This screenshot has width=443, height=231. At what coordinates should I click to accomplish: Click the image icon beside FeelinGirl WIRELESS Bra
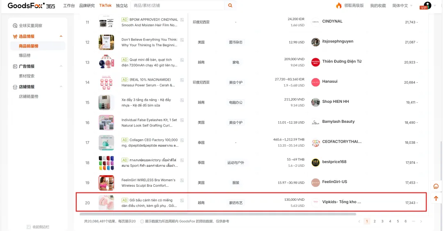point(182,180)
